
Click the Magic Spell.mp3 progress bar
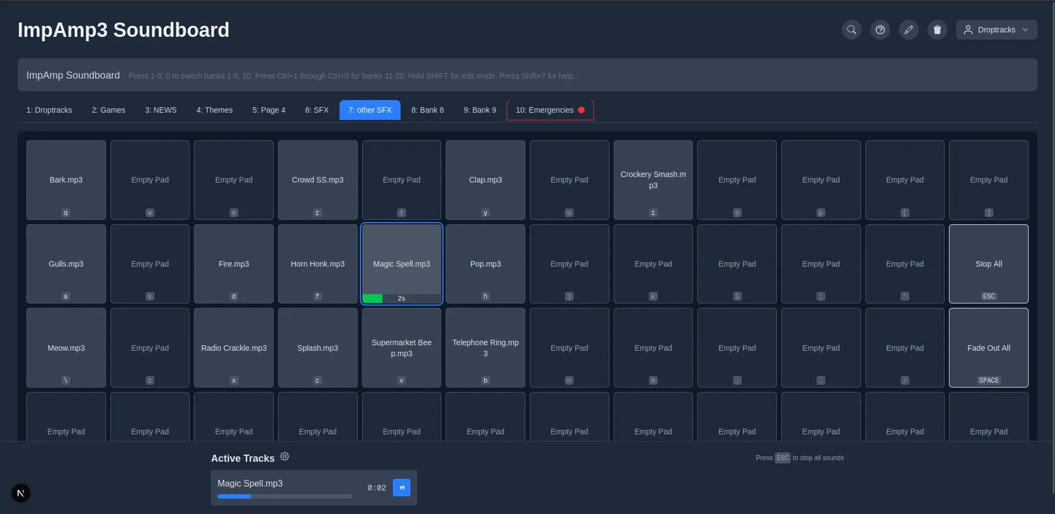(284, 496)
